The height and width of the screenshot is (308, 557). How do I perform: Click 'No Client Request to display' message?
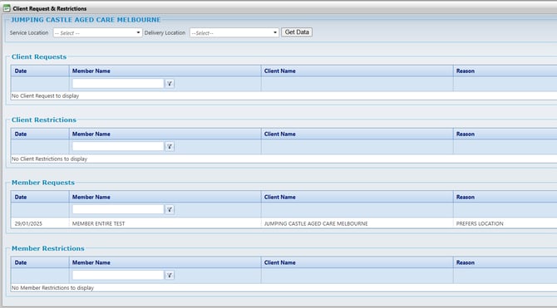(x=45, y=95)
